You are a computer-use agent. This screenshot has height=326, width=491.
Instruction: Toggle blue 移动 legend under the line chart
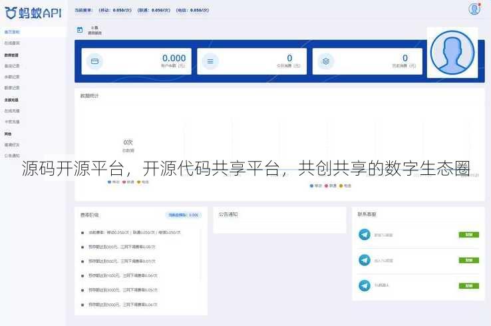(315, 186)
